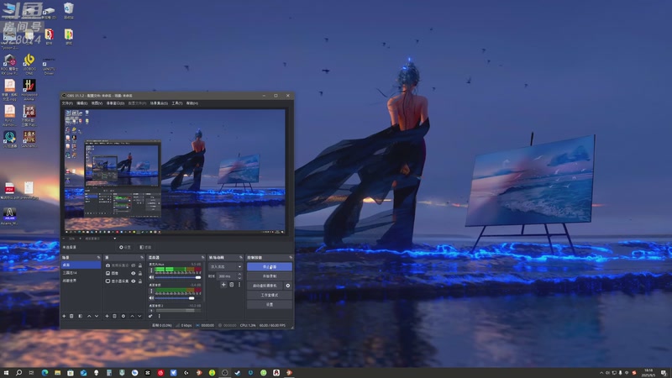Select the second scene in the Scenes list
The image size is (672, 378).
[81, 272]
